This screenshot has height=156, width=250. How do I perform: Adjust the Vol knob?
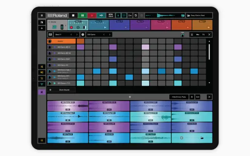183,35
